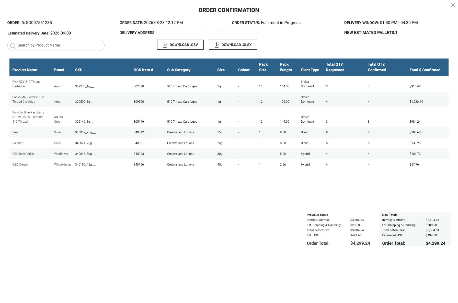Click the OCS Item # column header

tap(143, 70)
